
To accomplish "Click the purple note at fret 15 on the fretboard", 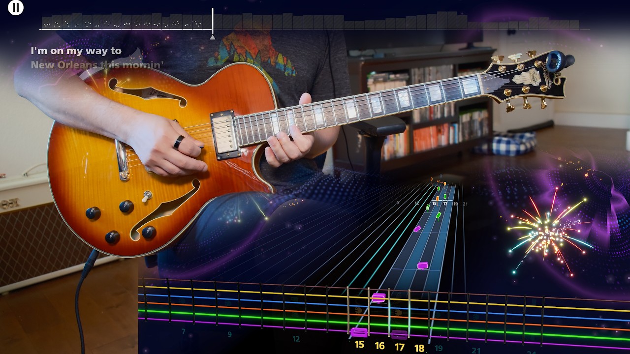I will 359,332.
